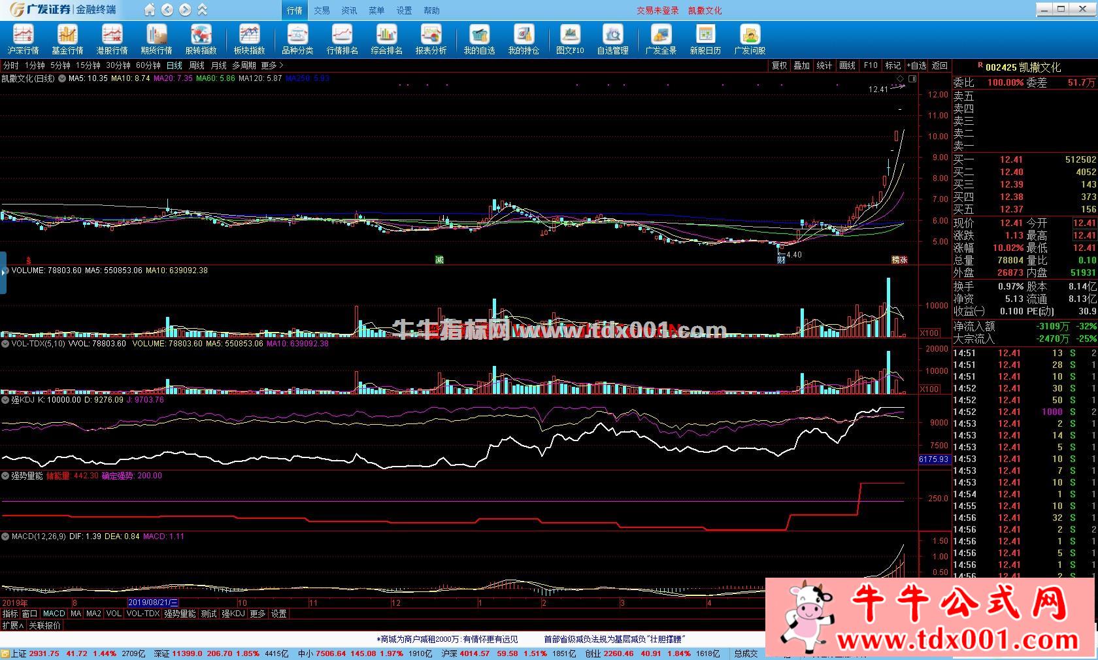Open the 基金行情 fund quotes icon

[x=67, y=39]
